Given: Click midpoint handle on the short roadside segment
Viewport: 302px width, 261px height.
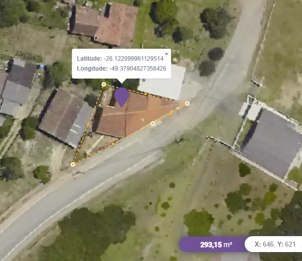Looking at the screenshot, I should point(170,113).
